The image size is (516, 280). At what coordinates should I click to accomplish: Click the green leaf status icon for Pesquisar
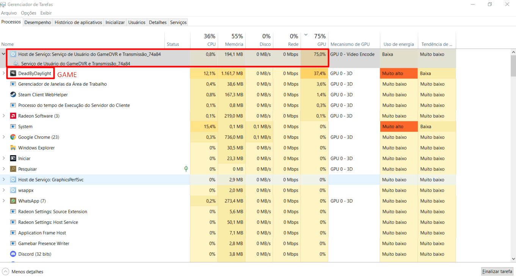186,169
